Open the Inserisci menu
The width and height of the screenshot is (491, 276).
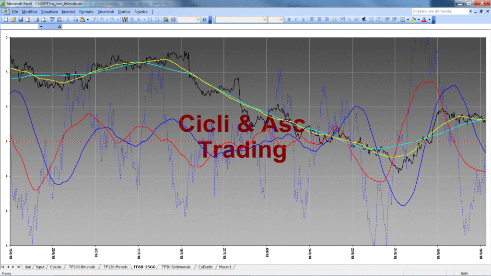tap(68, 11)
